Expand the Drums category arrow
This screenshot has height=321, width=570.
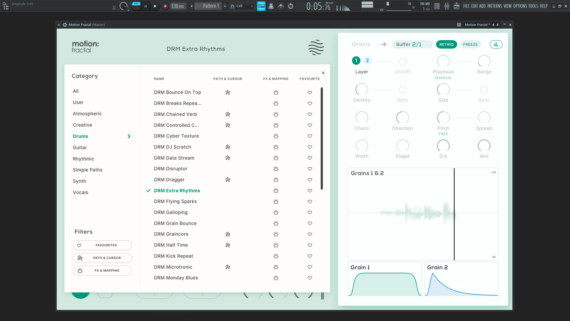[129, 136]
